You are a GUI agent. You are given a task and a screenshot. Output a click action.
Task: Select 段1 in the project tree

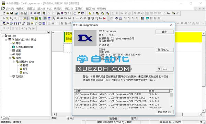point(25,69)
